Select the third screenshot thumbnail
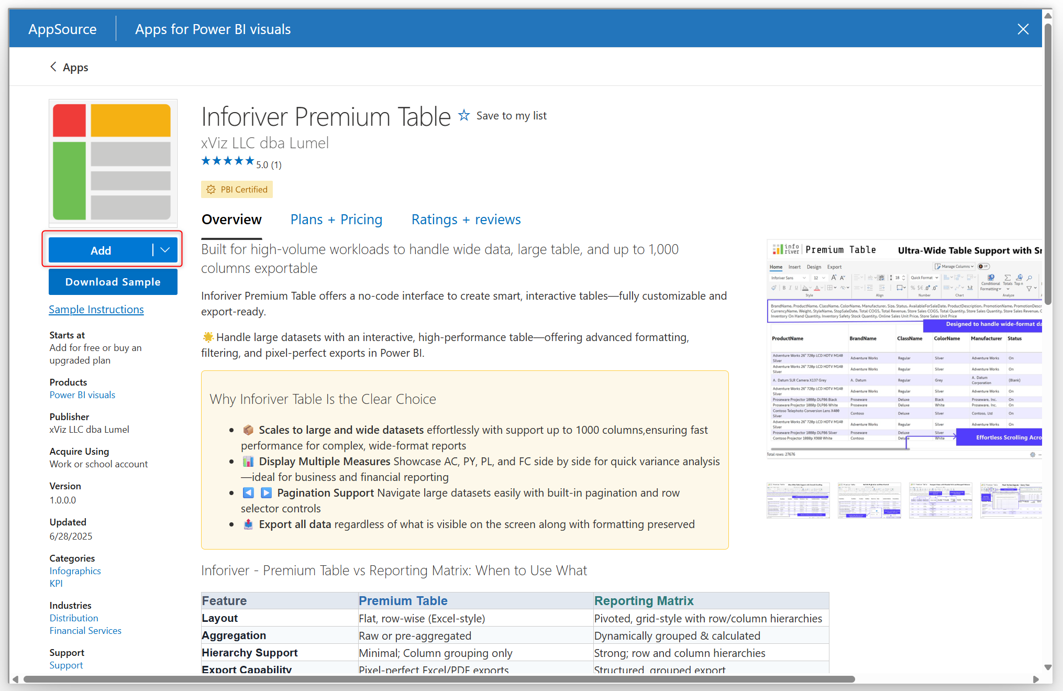The image size is (1063, 691). tap(940, 500)
